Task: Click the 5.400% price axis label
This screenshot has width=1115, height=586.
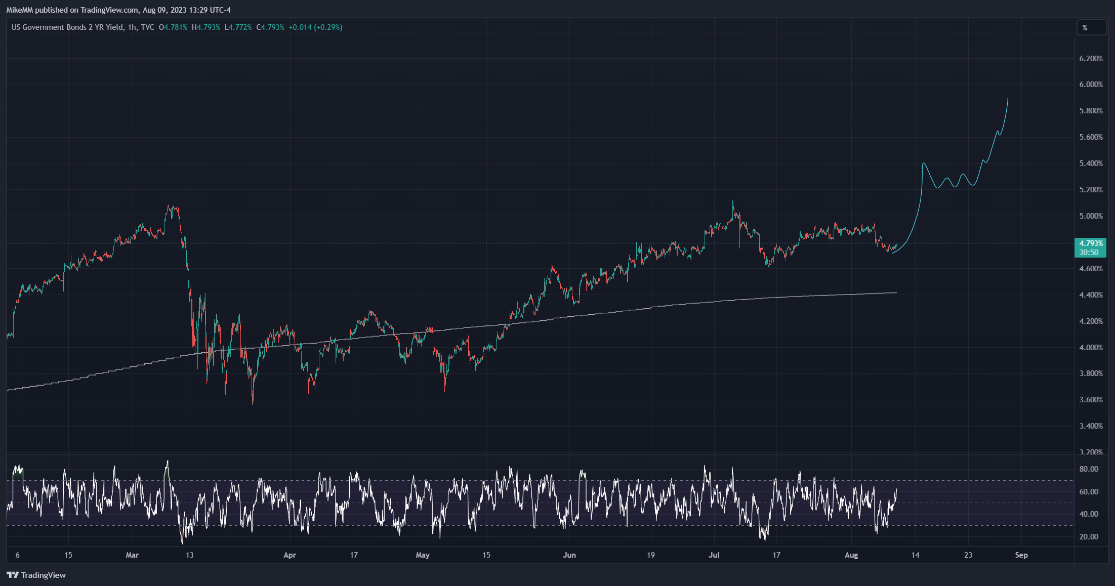Action: click(1091, 163)
